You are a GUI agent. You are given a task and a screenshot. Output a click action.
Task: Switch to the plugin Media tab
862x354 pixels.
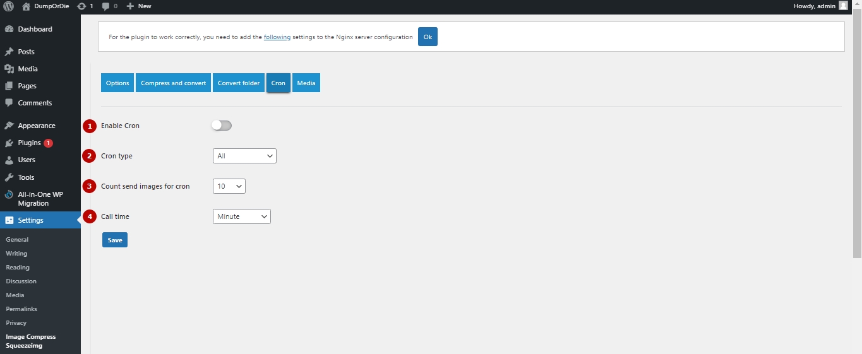[306, 83]
